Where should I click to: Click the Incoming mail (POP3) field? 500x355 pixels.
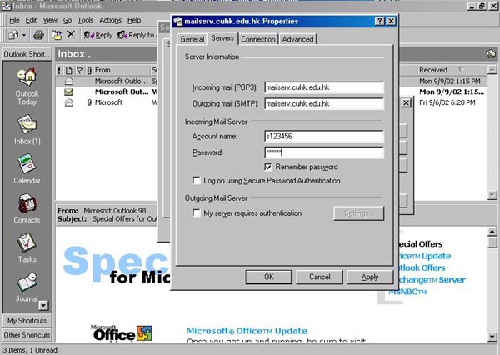[x=324, y=87]
